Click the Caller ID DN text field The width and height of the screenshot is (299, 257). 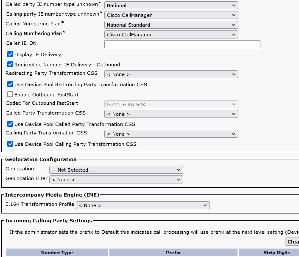pyautogui.click(x=182, y=44)
